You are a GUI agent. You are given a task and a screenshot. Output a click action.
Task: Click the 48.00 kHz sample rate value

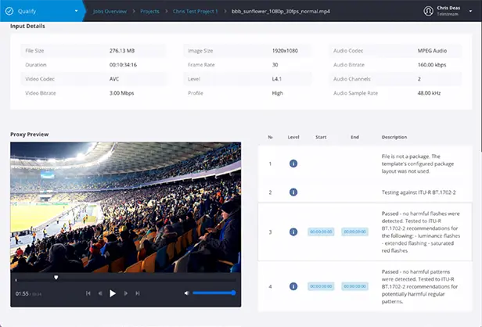pyautogui.click(x=429, y=93)
